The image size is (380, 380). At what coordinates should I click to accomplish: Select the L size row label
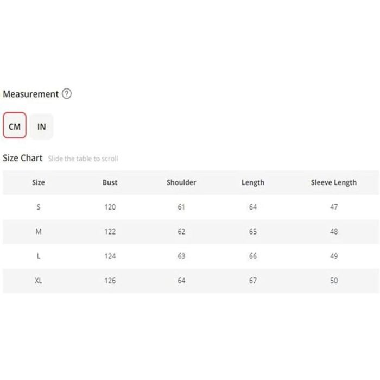click(38, 256)
